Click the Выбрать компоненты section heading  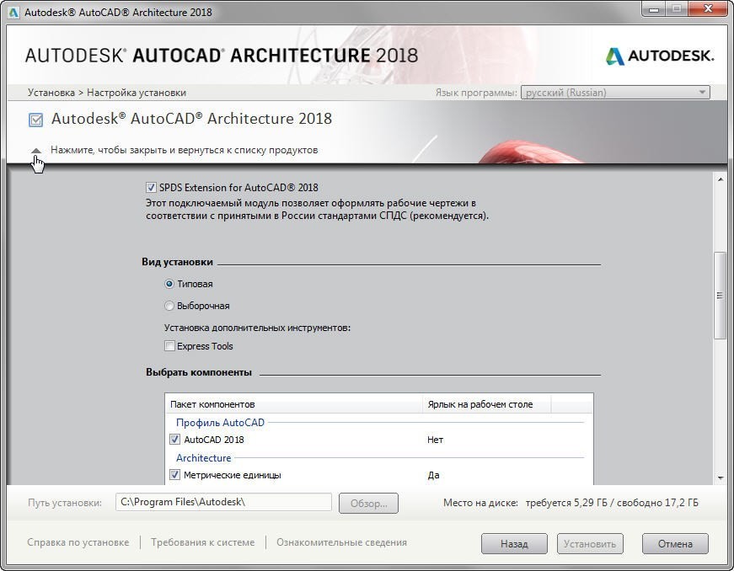[199, 372]
